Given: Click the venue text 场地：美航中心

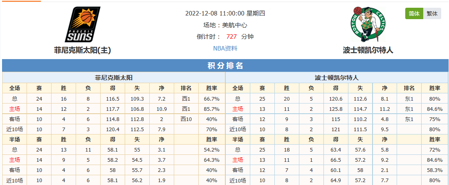Looking at the screenshot, I should [225, 25].
